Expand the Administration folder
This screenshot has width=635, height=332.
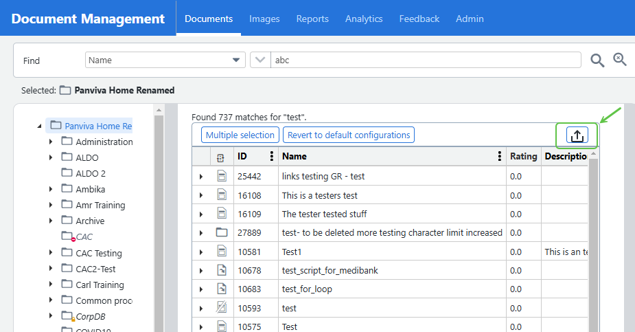pyautogui.click(x=51, y=142)
